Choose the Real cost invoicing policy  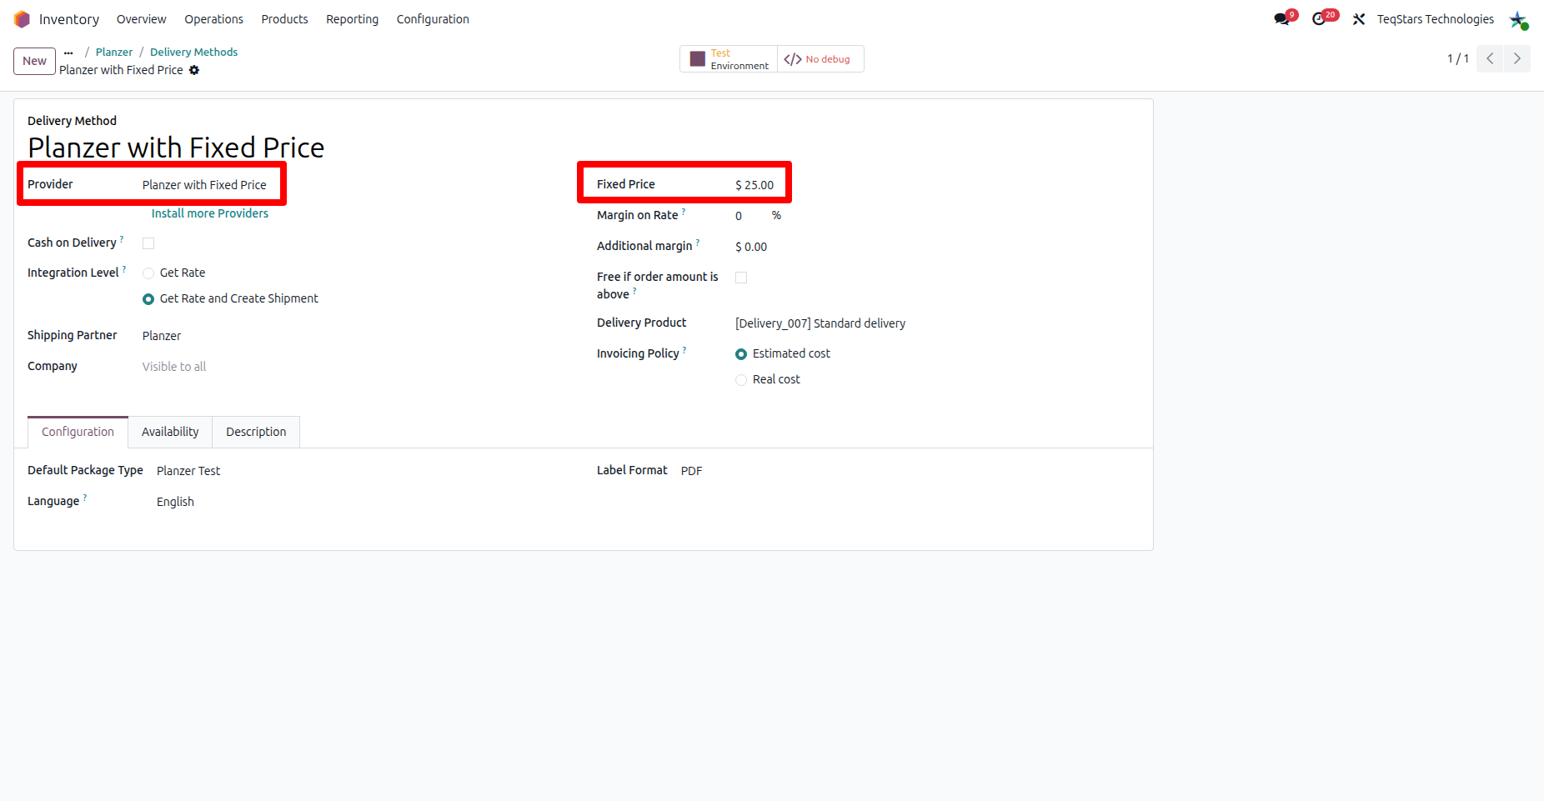pos(741,380)
